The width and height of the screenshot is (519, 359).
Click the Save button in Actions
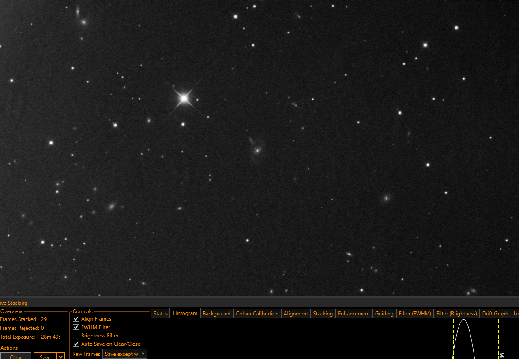[45, 356]
